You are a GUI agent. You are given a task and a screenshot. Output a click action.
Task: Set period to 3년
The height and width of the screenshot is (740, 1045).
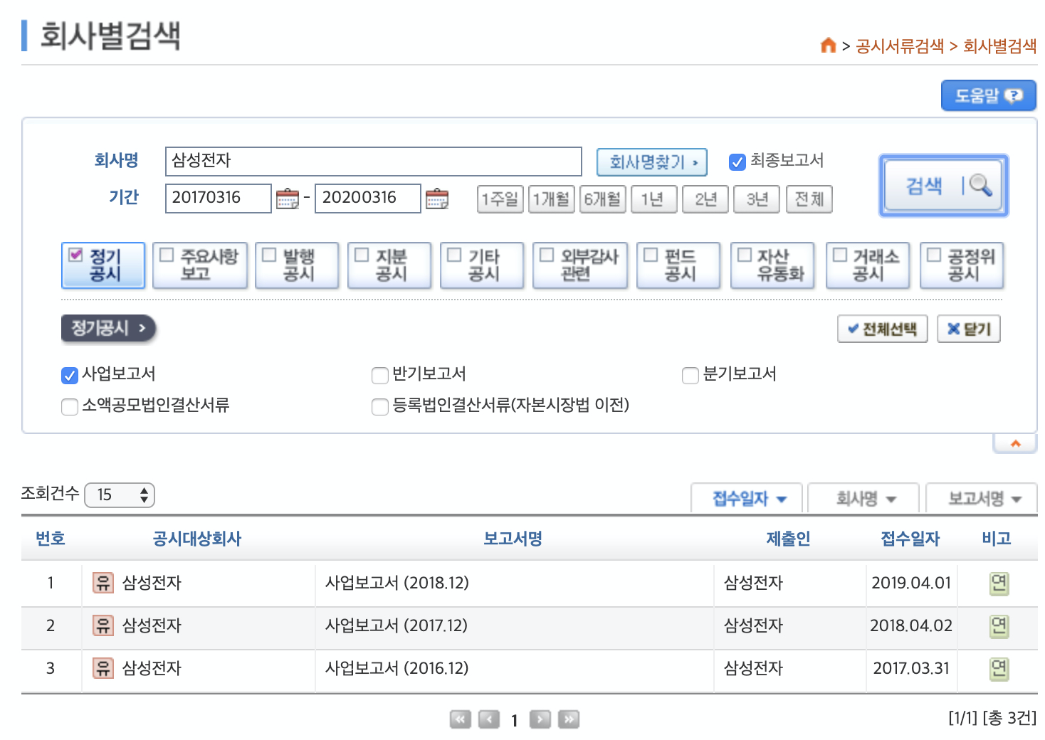[x=757, y=199]
